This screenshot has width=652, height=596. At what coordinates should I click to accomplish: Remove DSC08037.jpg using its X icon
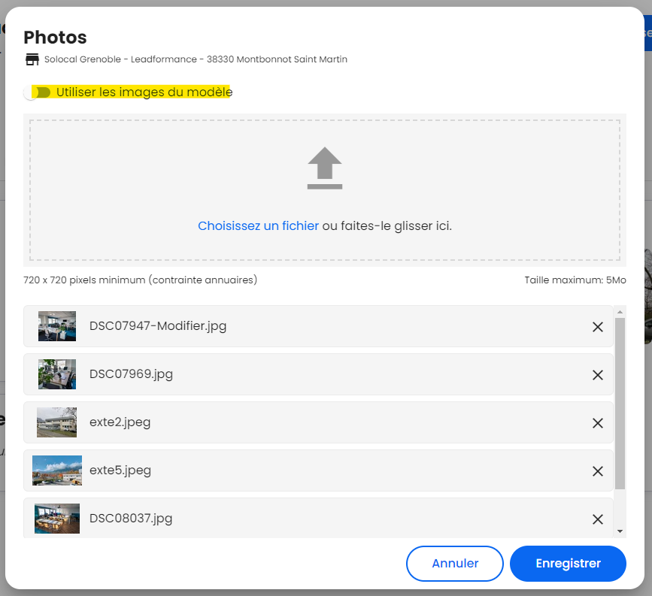(x=598, y=519)
